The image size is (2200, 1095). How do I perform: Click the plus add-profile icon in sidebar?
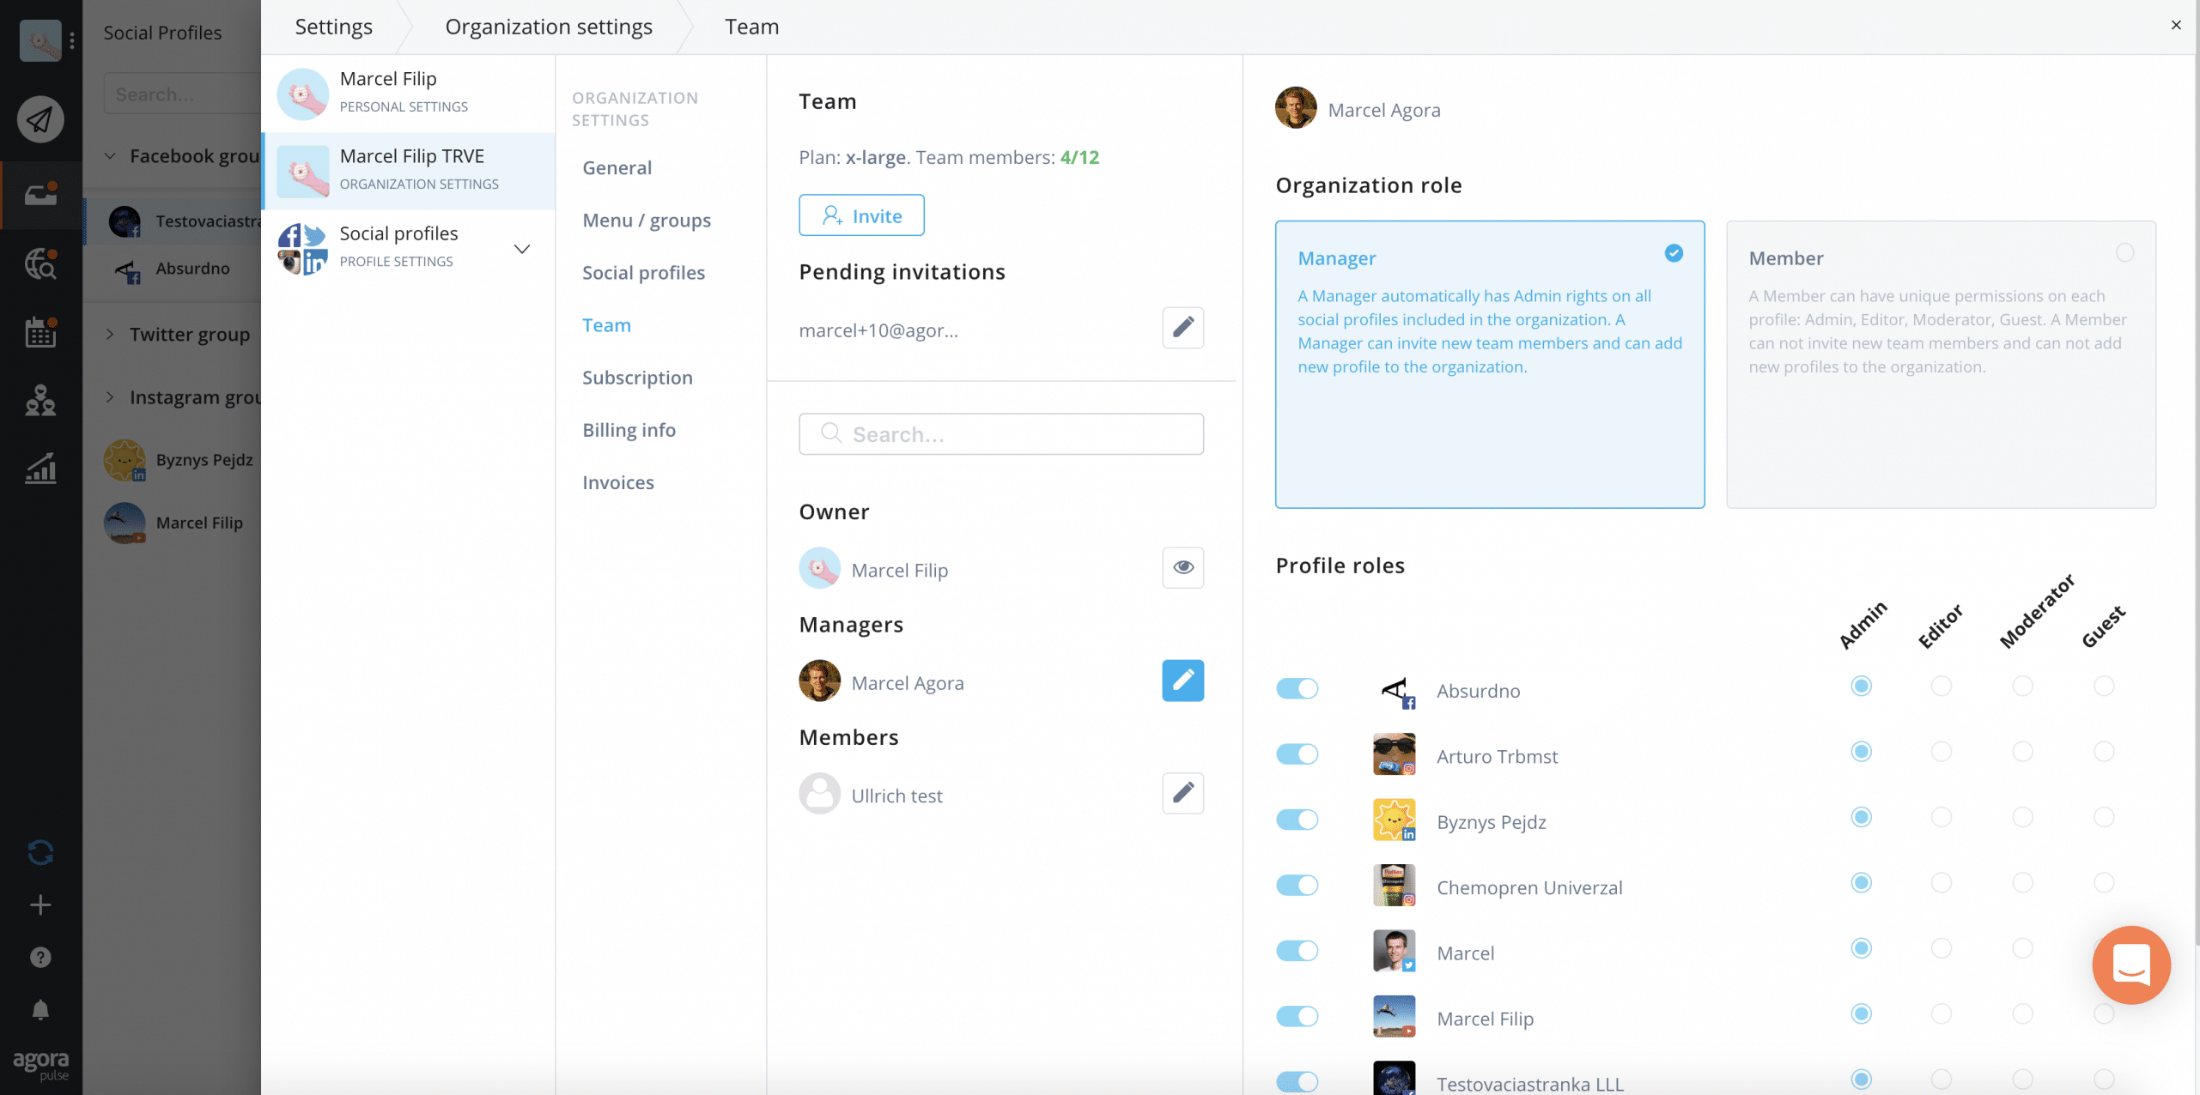40,904
